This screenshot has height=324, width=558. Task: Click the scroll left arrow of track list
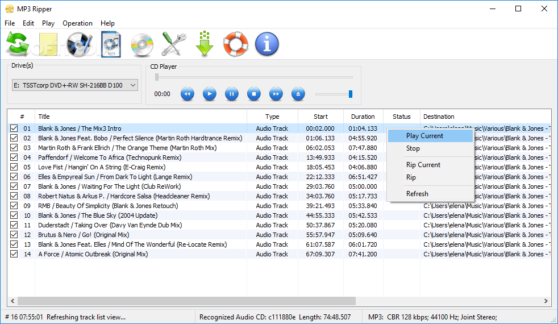click(13, 301)
